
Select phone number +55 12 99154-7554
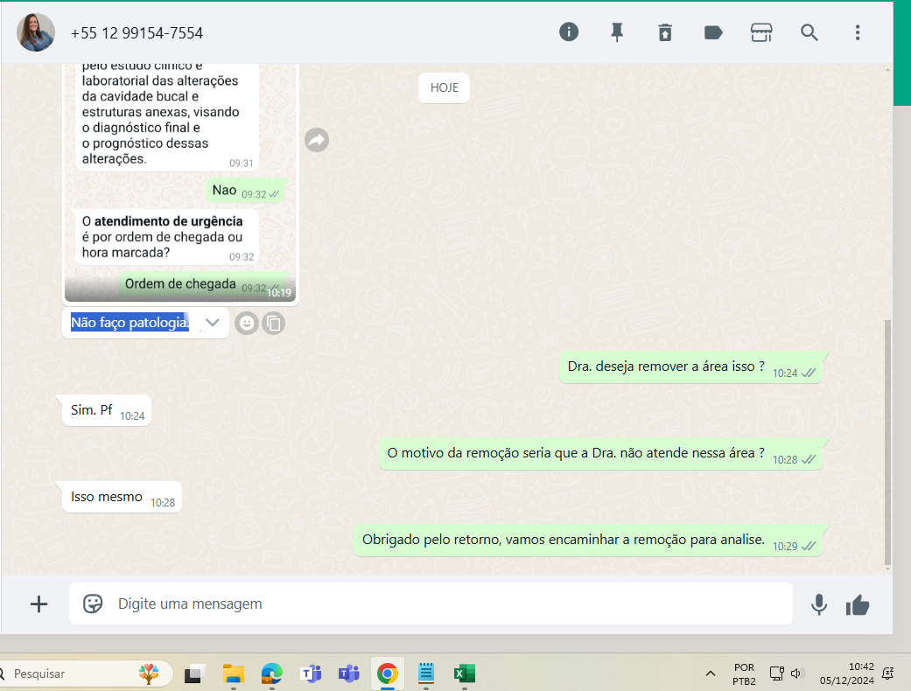(x=137, y=33)
